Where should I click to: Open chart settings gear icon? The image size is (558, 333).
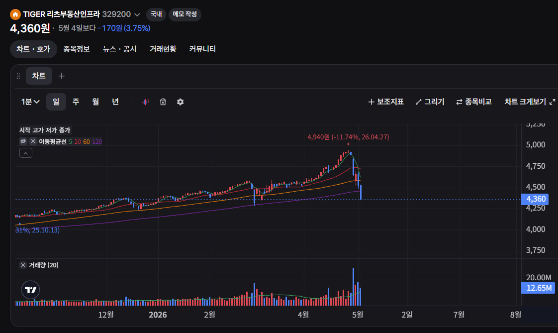(181, 102)
